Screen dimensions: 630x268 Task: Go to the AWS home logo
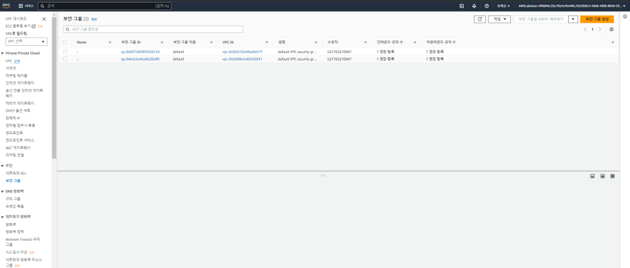pyautogui.click(x=5, y=5)
